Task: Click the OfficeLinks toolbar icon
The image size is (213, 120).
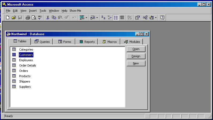Action: pyautogui.click(x=82, y=18)
